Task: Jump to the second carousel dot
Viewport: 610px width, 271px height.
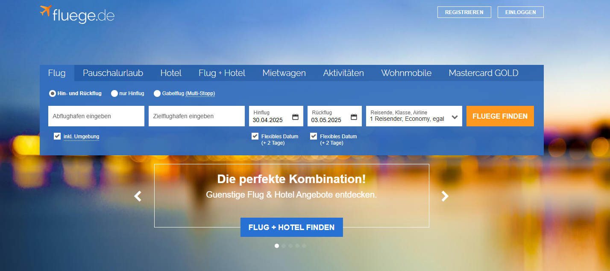Action: pos(284,246)
